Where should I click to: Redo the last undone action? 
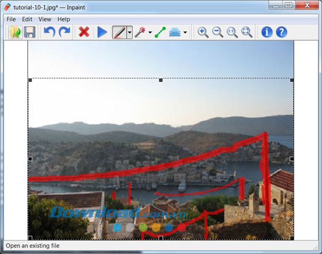(x=64, y=32)
